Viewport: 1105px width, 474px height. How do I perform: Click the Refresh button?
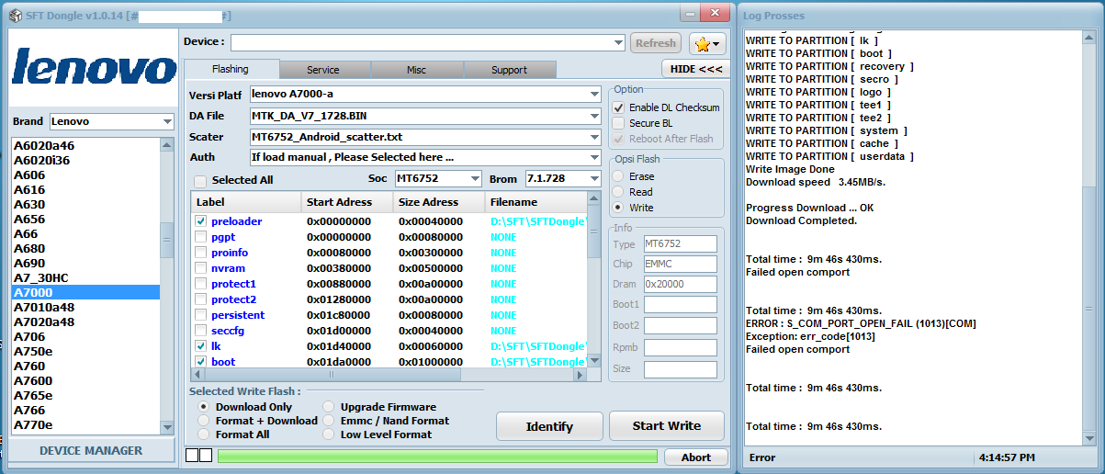656,43
